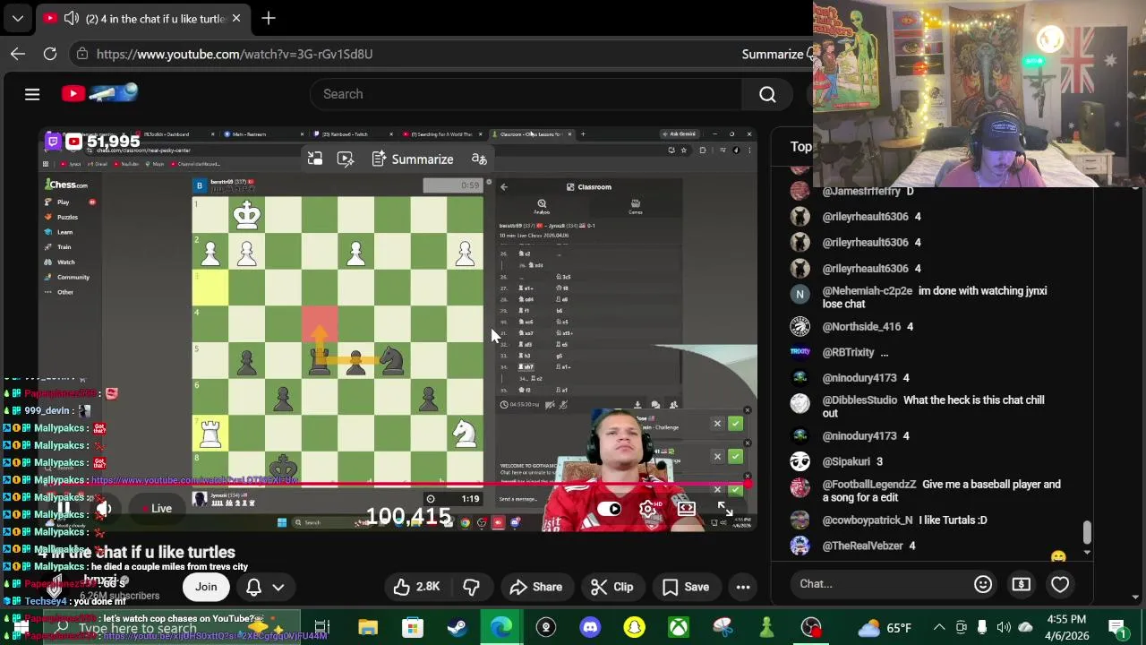Like the video (2.8K)

(417, 587)
